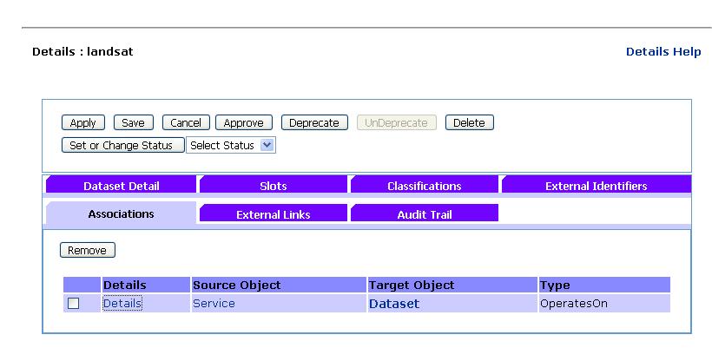Open the Service source object link
The height and width of the screenshot is (348, 712).
[x=214, y=304]
